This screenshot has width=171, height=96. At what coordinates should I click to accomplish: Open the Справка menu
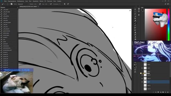pos(59,1)
